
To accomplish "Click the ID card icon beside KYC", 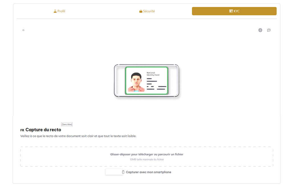I will point(231,11).
